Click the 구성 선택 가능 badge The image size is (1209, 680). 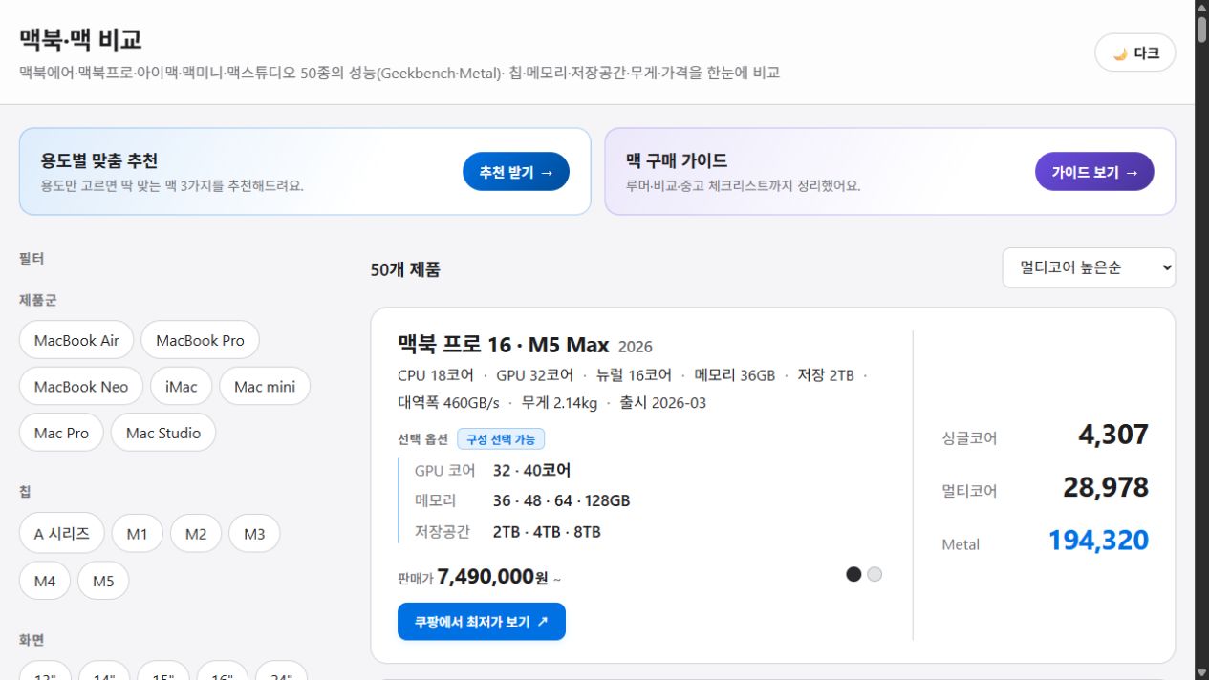coord(501,439)
